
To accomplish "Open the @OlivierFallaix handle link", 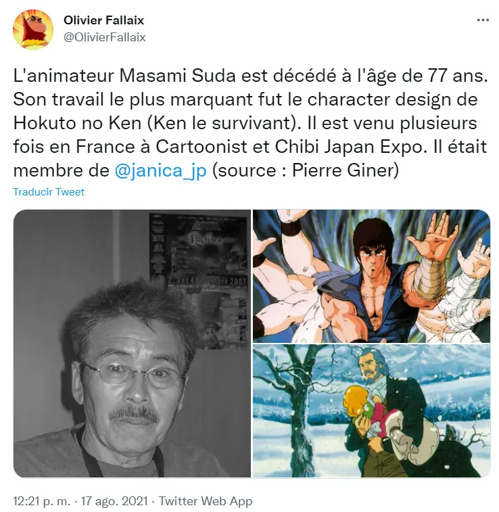I will click(105, 37).
